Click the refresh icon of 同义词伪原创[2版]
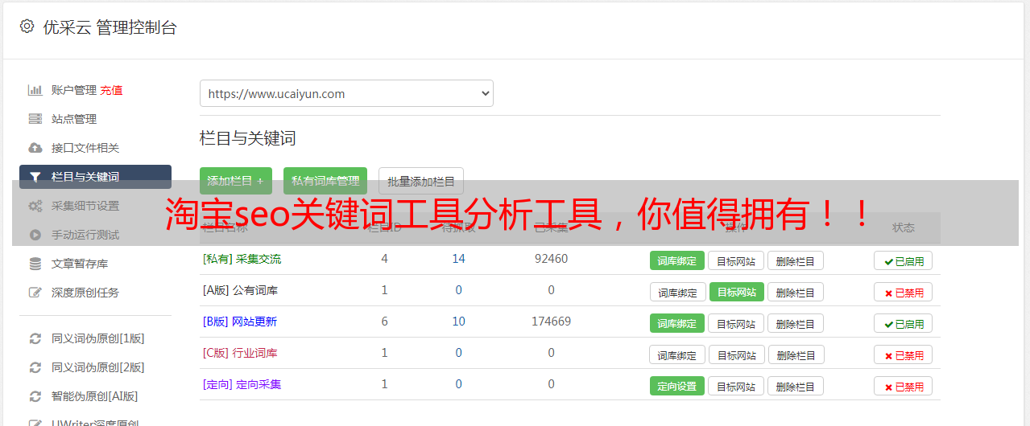 tap(35, 367)
